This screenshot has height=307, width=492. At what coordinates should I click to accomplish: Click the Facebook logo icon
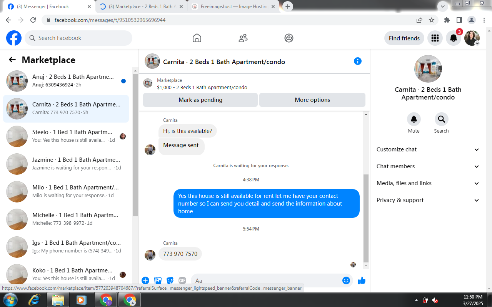pos(14,38)
